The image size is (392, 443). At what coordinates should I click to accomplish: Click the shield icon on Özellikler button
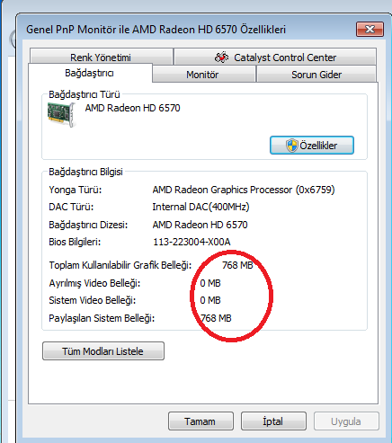click(291, 146)
